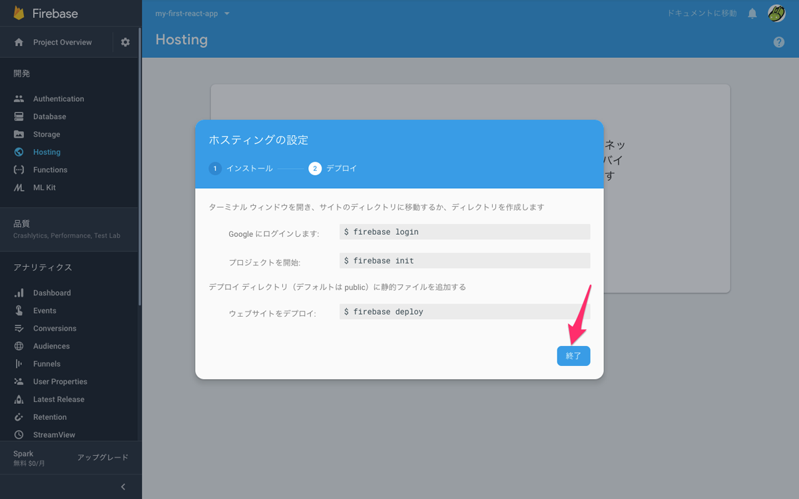Click the Database icon in sidebar
Screen dimensions: 799x499
point(19,116)
